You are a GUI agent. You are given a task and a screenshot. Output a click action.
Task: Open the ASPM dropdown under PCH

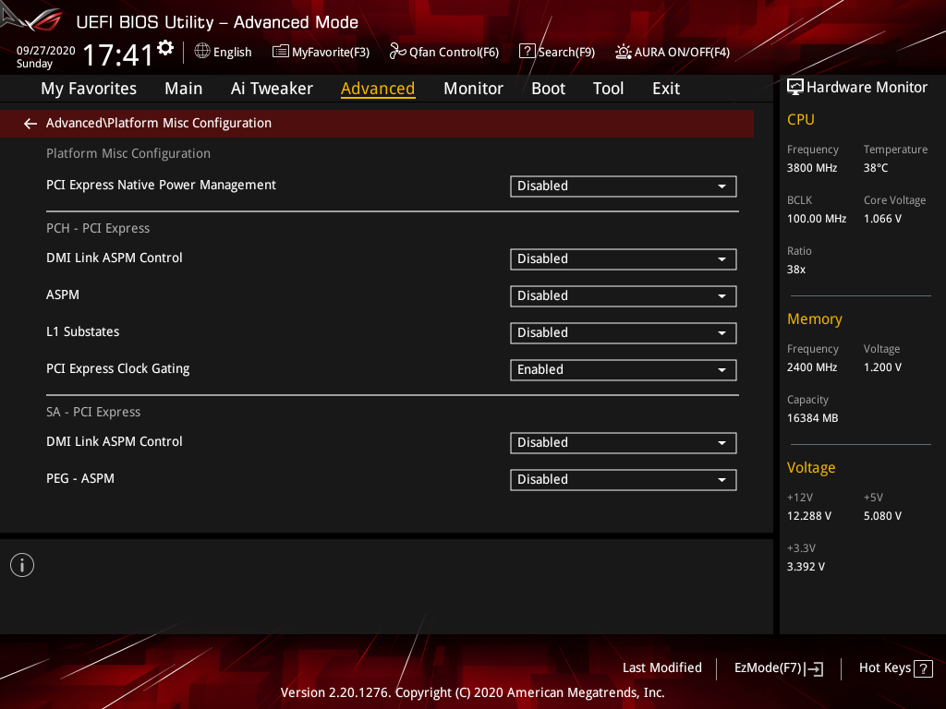pyautogui.click(x=624, y=296)
